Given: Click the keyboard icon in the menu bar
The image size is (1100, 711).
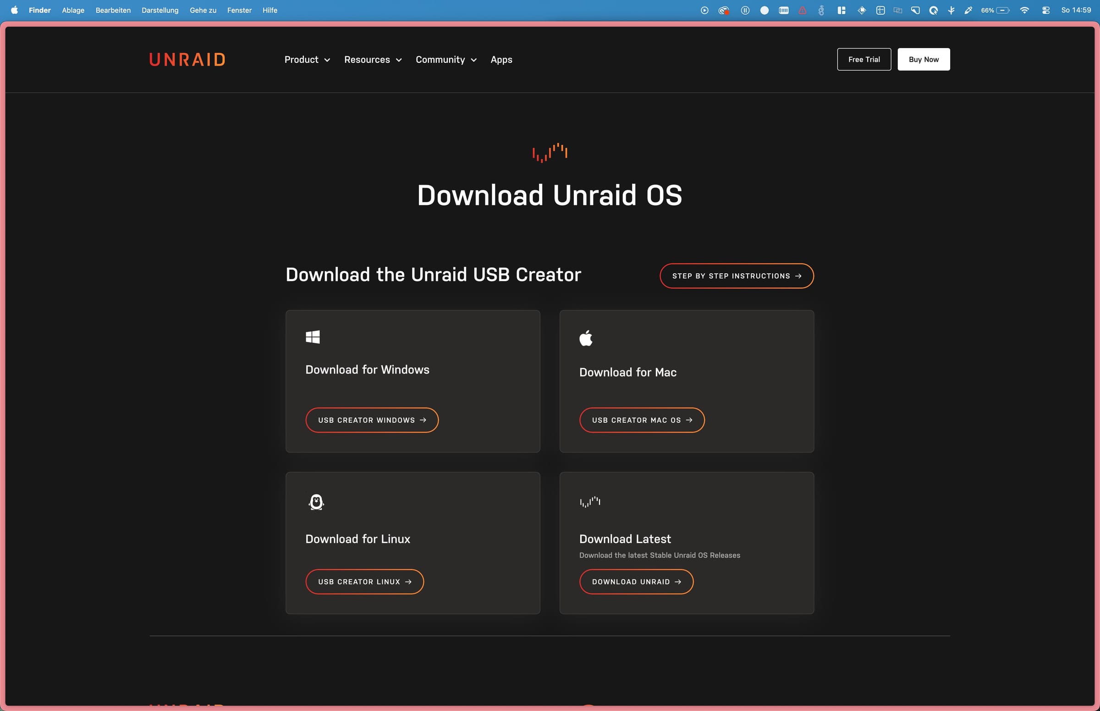Looking at the screenshot, I should click(x=783, y=10).
